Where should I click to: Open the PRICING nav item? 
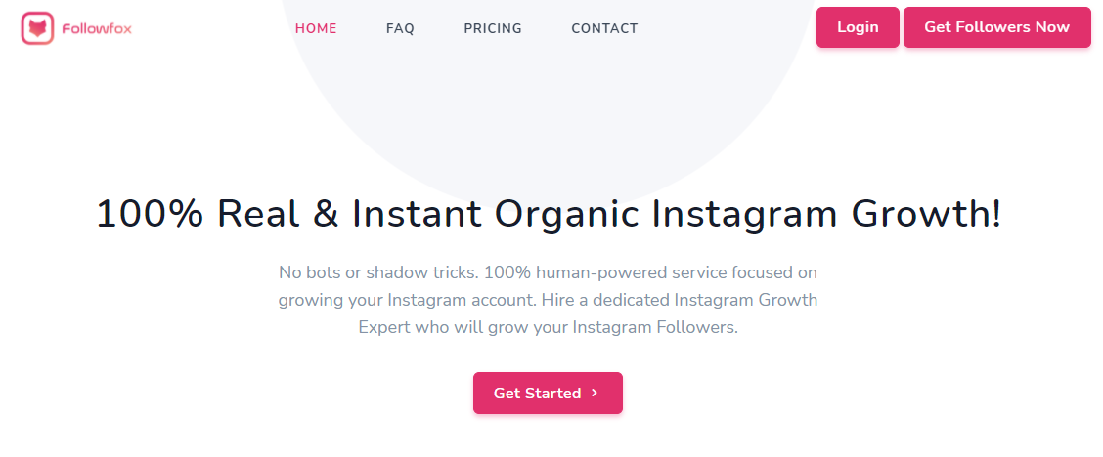[493, 28]
